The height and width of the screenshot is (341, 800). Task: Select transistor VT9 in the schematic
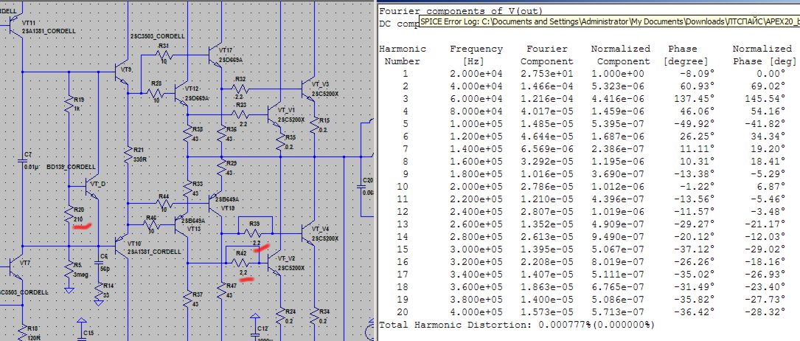click(x=121, y=74)
